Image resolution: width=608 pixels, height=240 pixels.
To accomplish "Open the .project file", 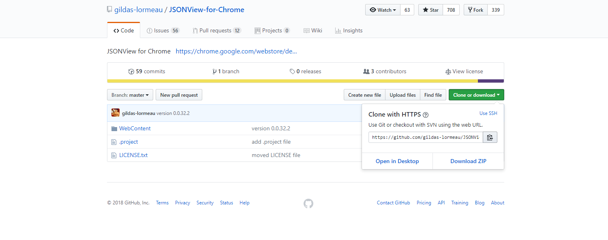I will [128, 142].
